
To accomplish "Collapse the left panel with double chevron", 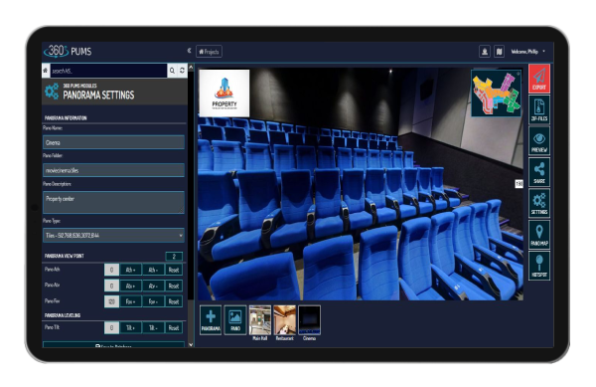I will tap(189, 51).
